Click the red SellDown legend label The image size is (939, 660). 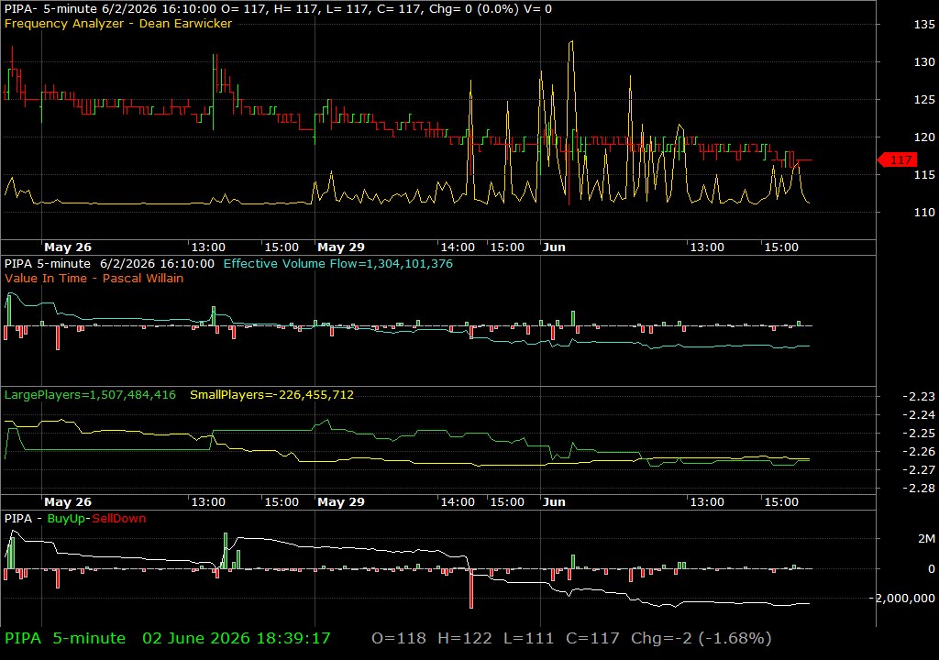click(118, 519)
